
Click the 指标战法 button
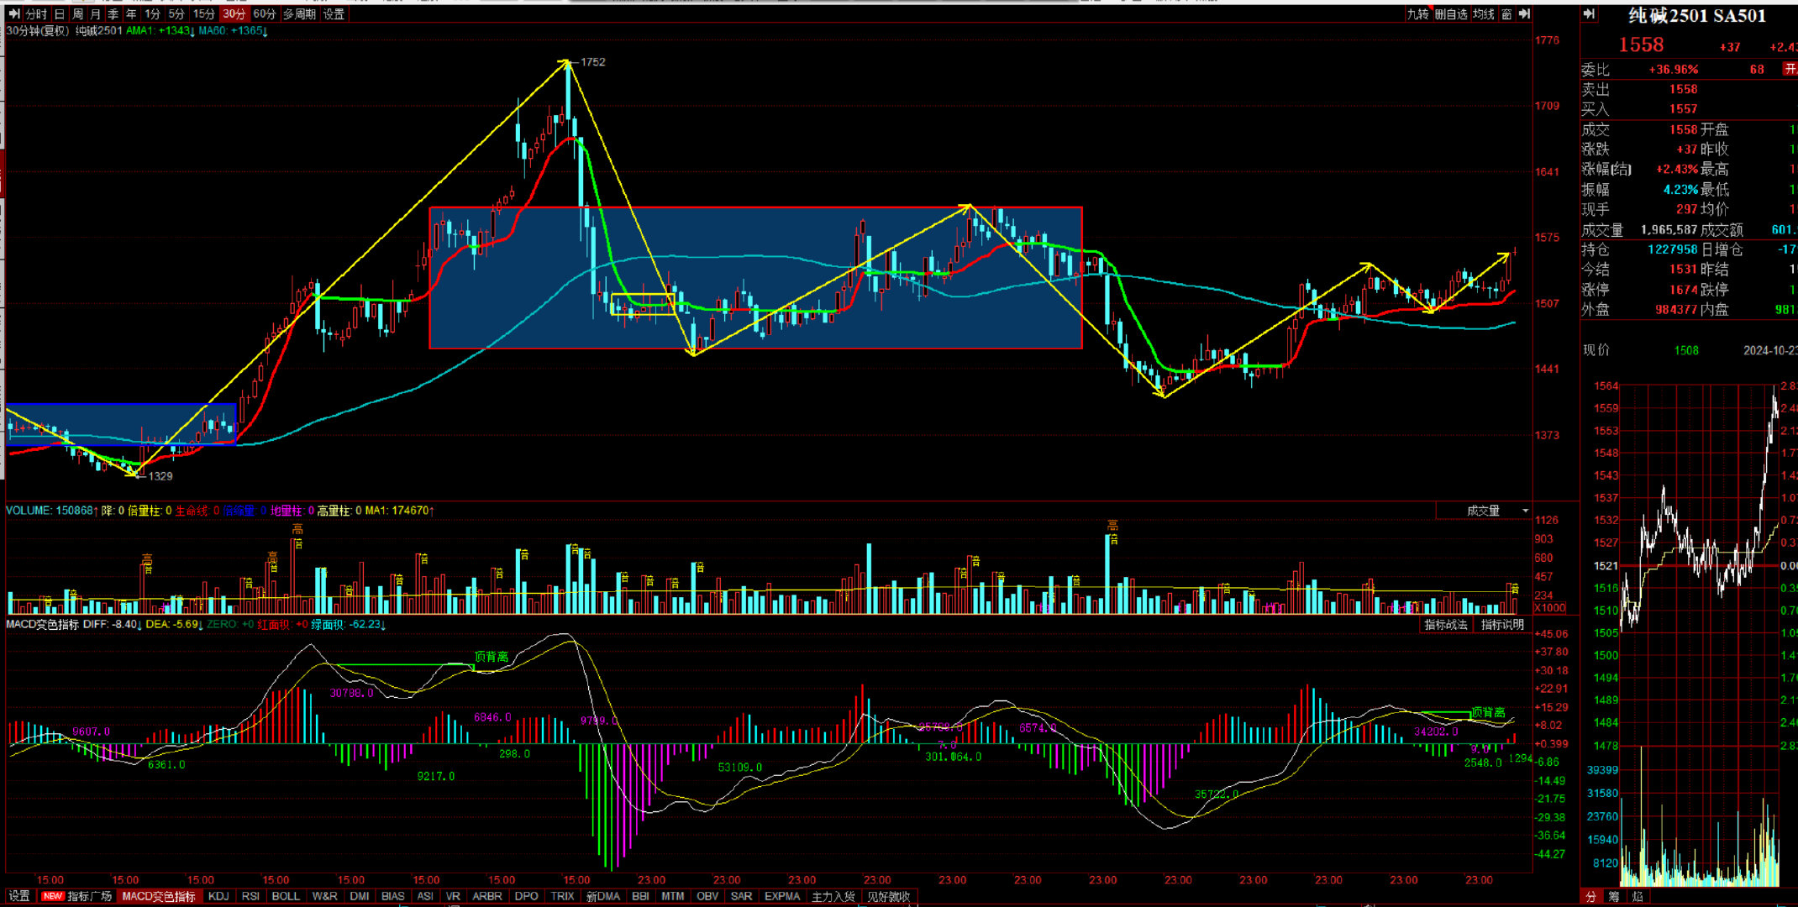pos(1446,625)
